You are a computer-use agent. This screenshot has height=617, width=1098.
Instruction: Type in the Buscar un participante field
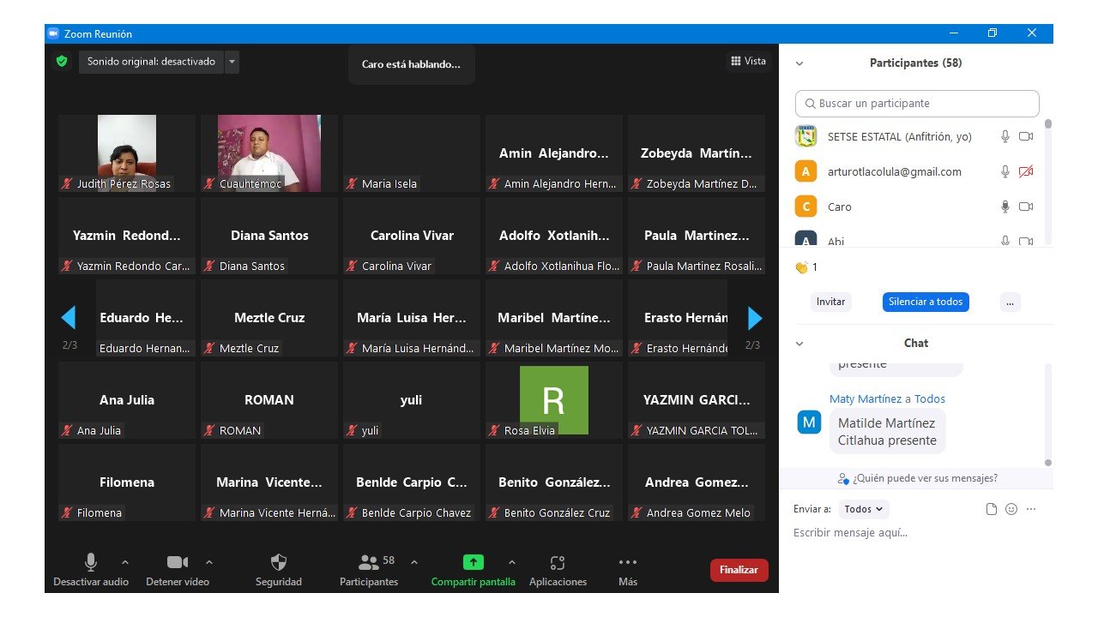point(917,104)
